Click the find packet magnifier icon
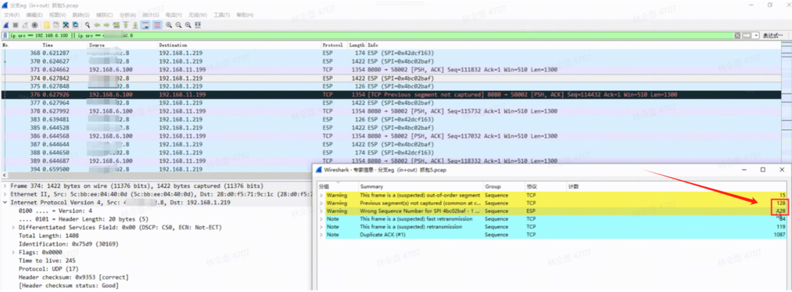 click(x=88, y=25)
